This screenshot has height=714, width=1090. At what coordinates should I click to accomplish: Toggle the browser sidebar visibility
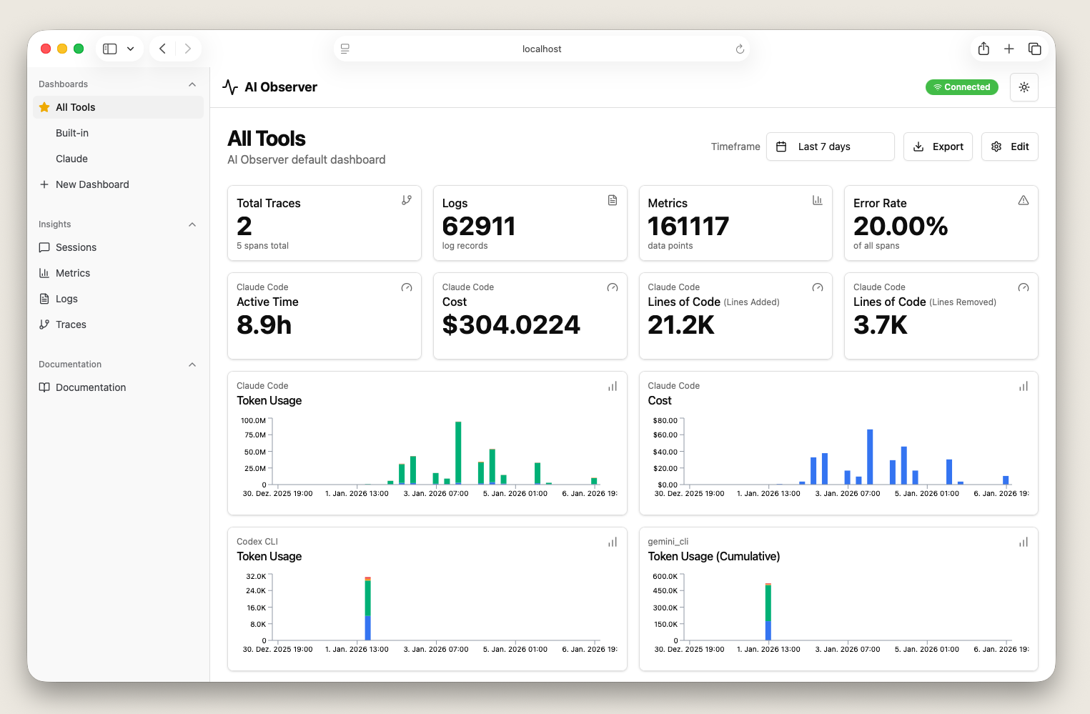(109, 48)
